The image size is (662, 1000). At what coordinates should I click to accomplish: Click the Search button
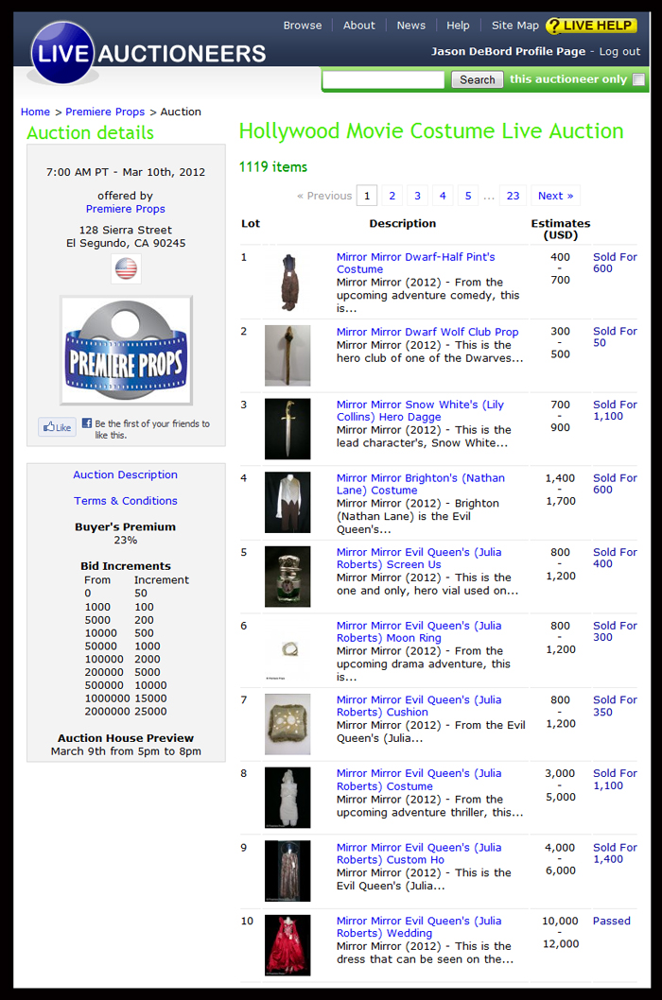[478, 79]
